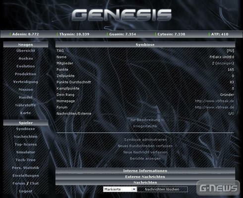Screen dimensions: 243x198
Task: Open the Homepage URL vbfreak.de
Action: [x=214, y=101]
